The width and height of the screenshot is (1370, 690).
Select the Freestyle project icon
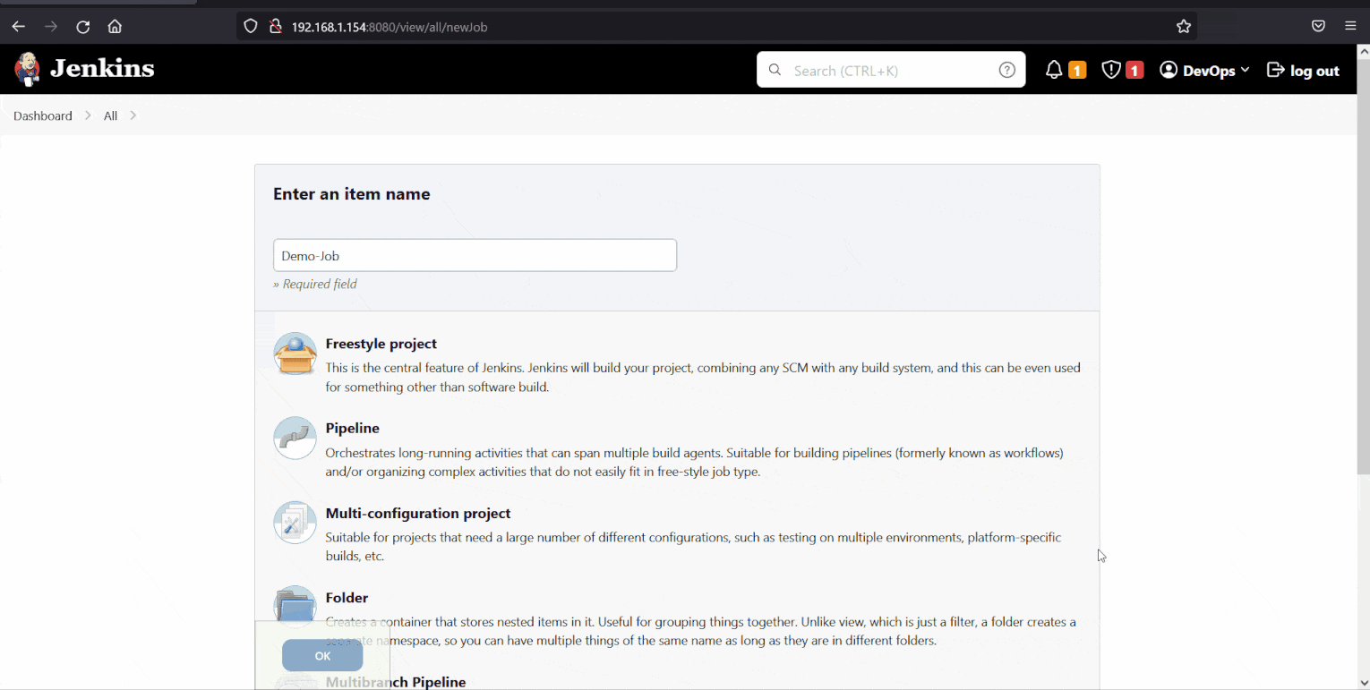pos(295,354)
